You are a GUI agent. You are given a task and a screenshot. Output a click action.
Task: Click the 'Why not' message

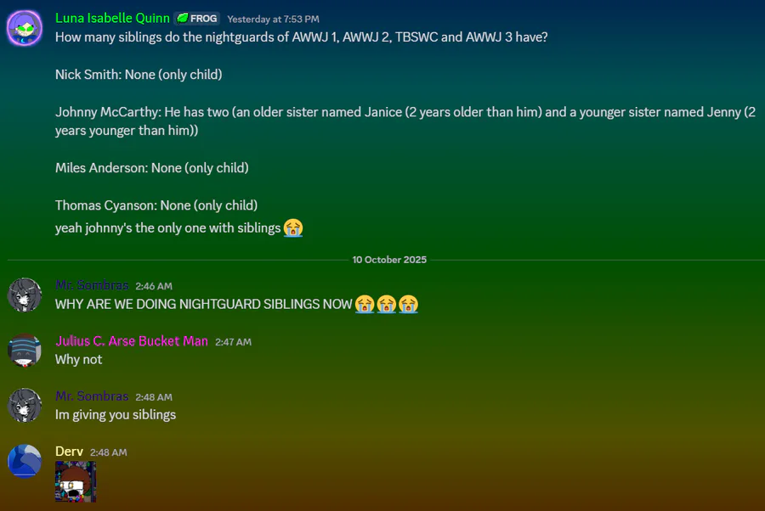tap(78, 360)
